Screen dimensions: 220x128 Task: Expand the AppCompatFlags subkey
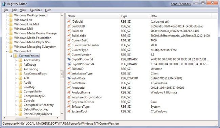16,74
